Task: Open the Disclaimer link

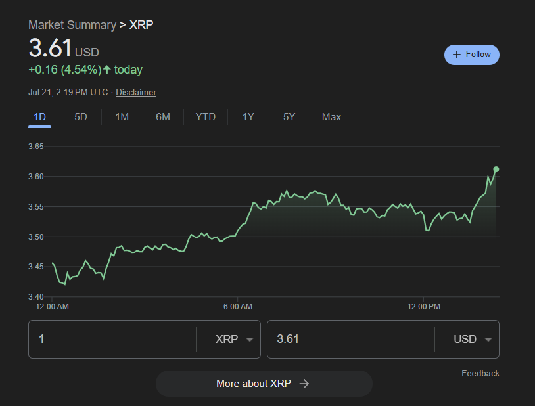Action: point(136,92)
